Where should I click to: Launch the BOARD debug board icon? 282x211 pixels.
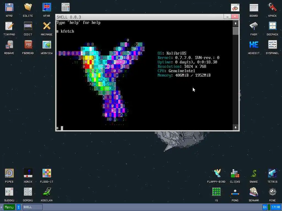click(254, 7)
